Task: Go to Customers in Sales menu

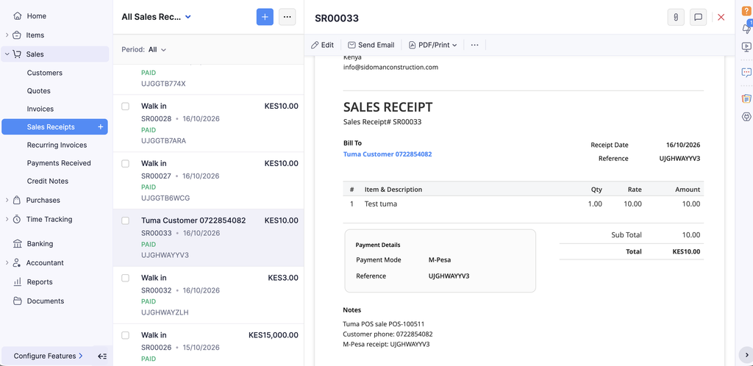Action: 45,73
